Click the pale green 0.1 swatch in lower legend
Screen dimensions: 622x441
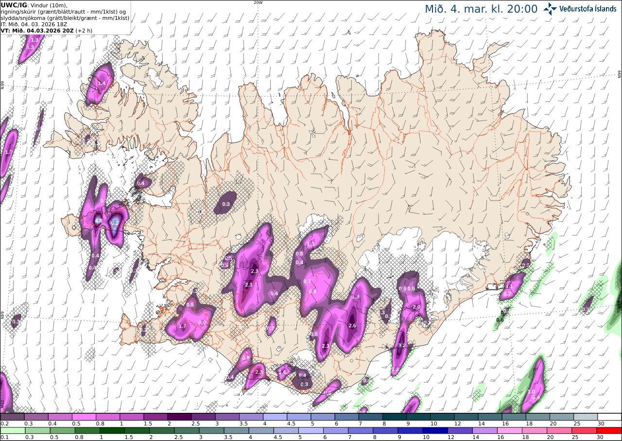coord(12,430)
